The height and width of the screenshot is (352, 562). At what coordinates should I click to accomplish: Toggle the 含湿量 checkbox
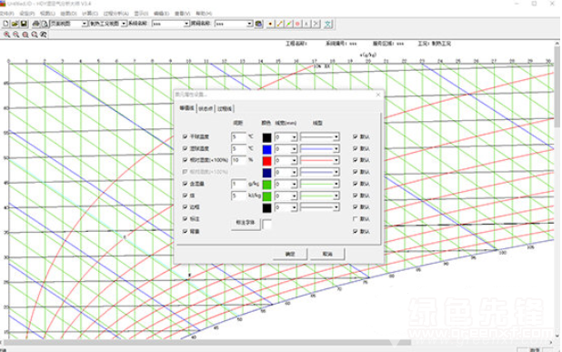185,184
